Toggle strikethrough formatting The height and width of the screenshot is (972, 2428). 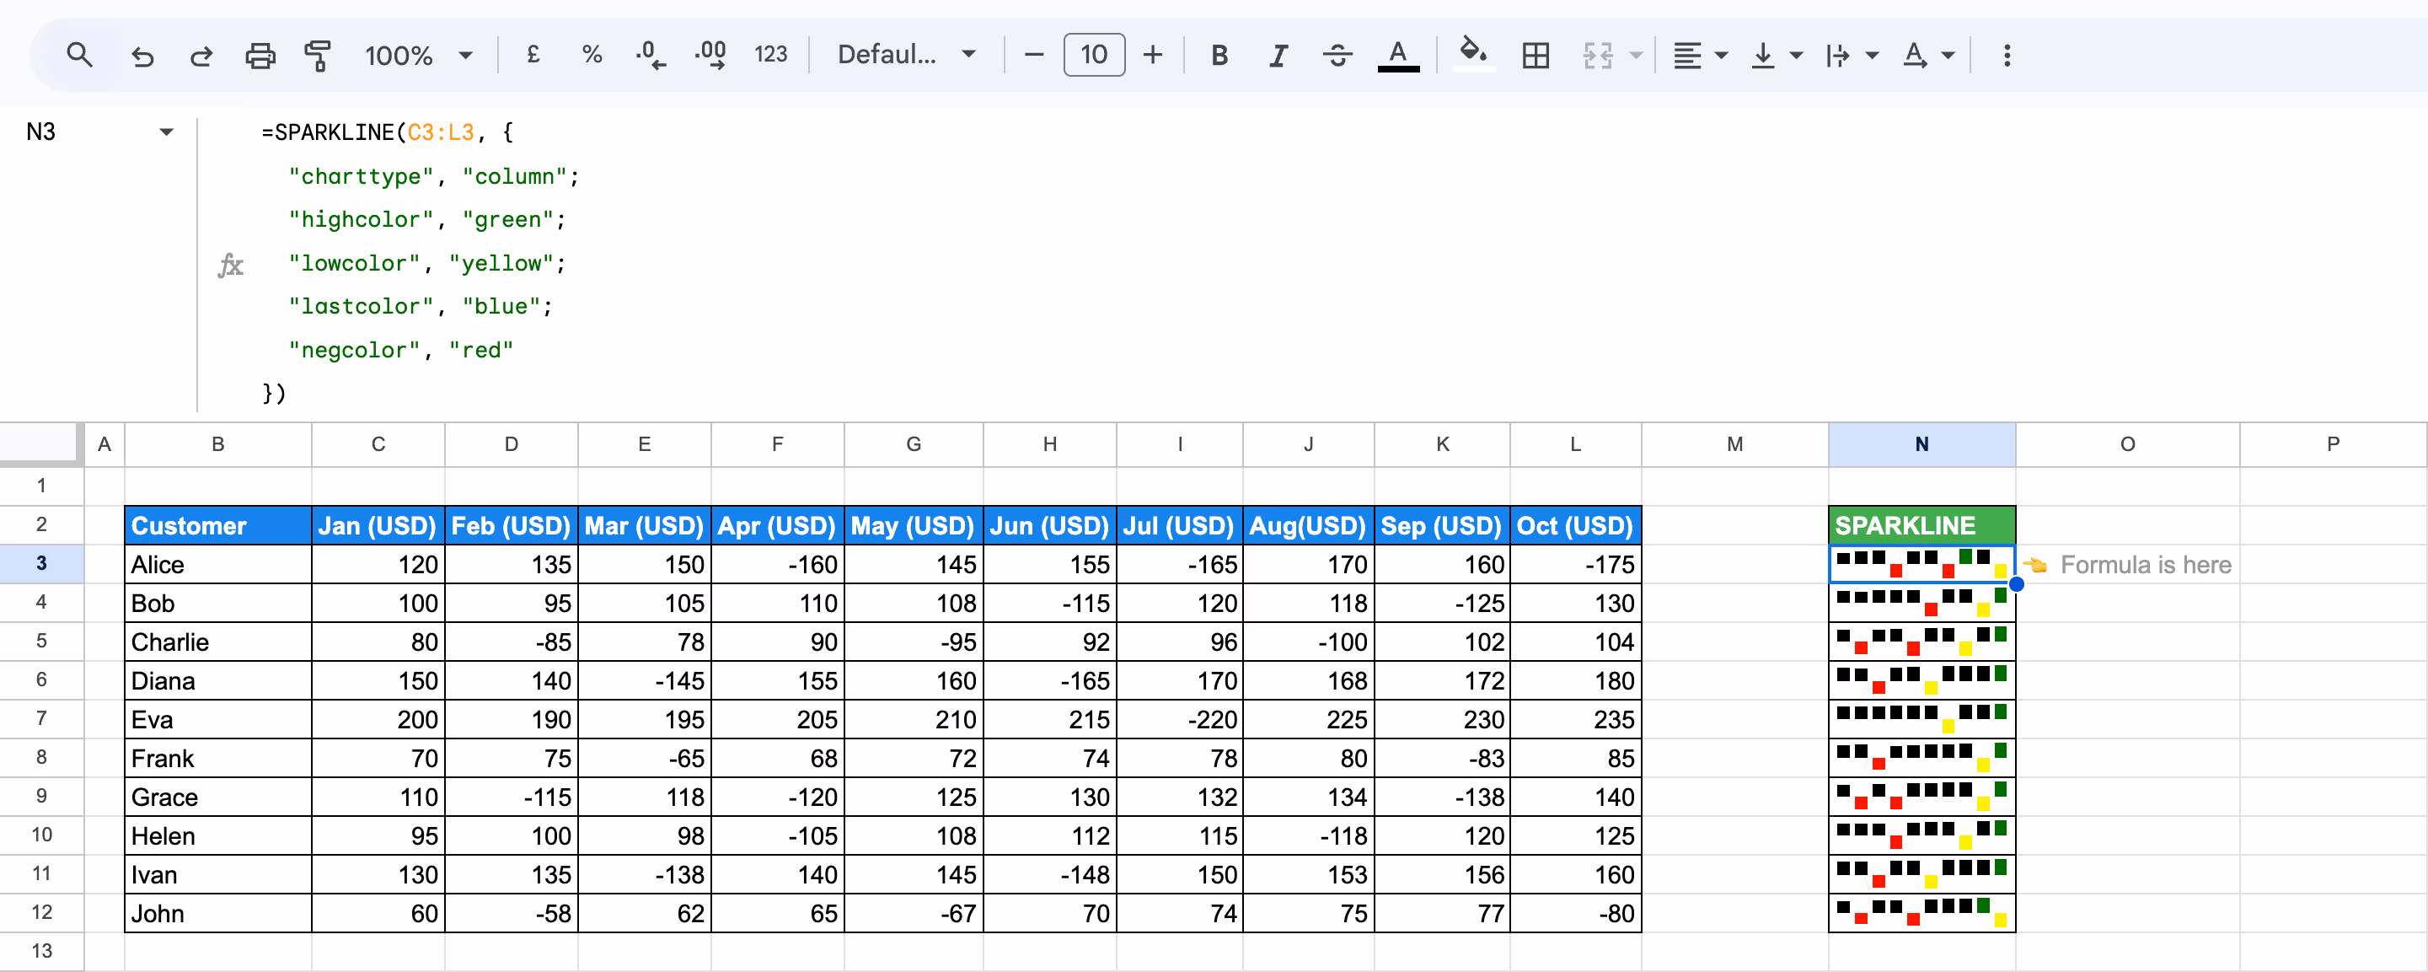click(1337, 55)
